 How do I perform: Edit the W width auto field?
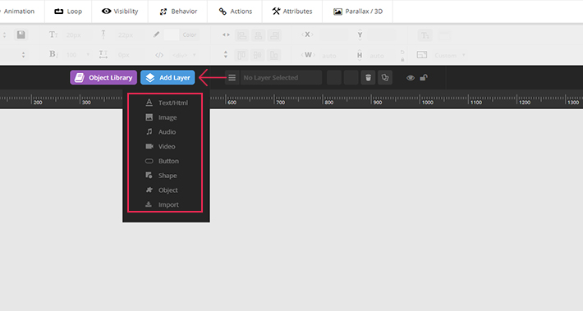(333, 55)
